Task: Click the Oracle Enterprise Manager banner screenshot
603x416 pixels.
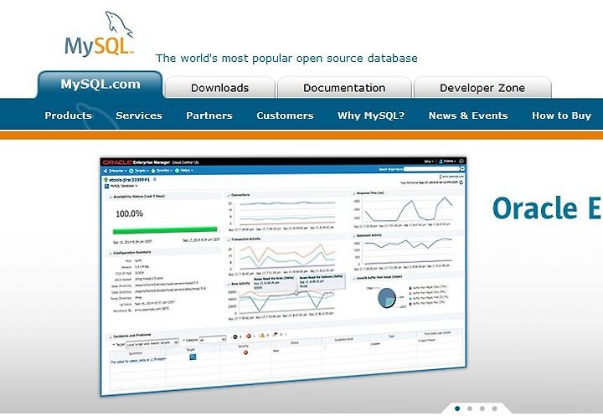Action: pyautogui.click(x=283, y=275)
